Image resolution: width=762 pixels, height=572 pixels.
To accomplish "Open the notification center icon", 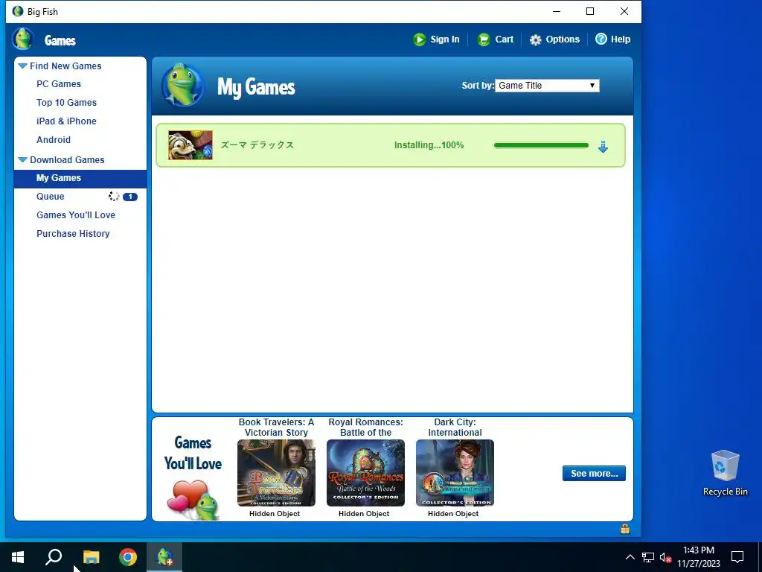I will tap(737, 557).
